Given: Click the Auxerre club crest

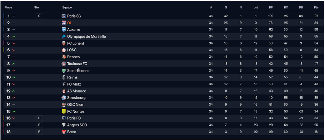Looking at the screenshot, I should pos(64,30).
